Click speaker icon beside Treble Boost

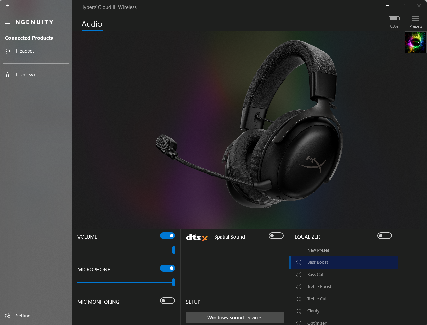(299, 287)
